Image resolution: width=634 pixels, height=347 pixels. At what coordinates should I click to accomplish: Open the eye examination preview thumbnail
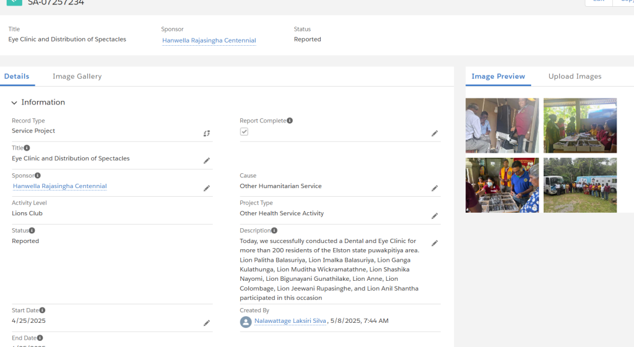(502, 125)
